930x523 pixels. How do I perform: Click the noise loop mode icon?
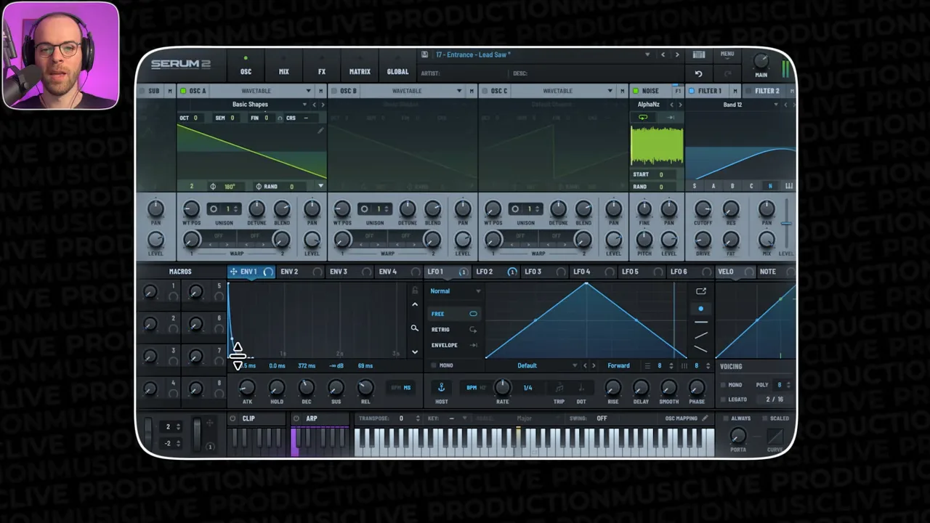[x=643, y=117]
